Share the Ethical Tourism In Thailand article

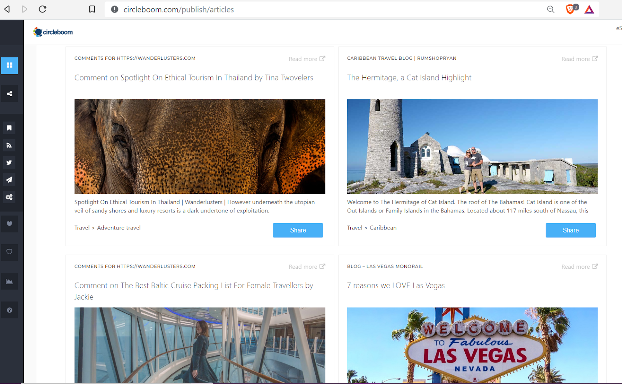click(298, 230)
